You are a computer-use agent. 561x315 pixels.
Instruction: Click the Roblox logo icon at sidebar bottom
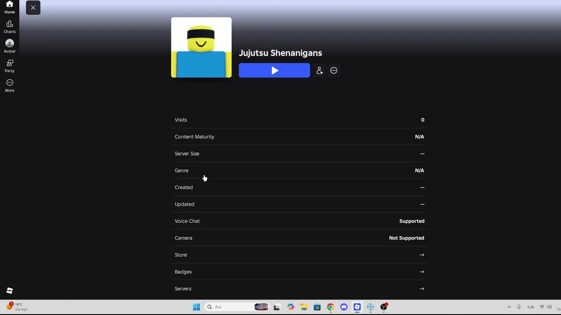pyautogui.click(x=10, y=290)
